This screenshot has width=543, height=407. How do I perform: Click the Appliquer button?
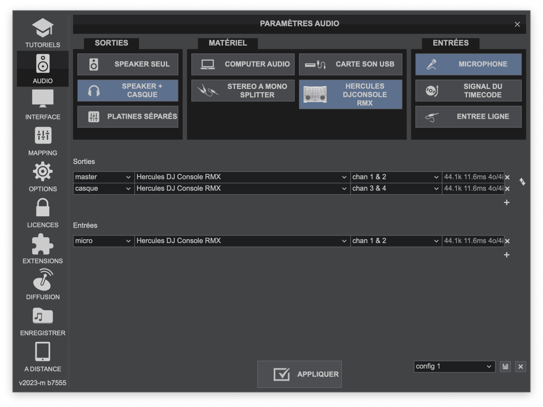299,374
